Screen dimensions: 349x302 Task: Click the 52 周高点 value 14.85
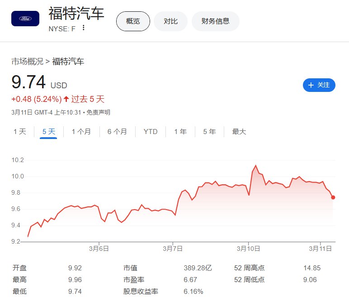pos(312,268)
